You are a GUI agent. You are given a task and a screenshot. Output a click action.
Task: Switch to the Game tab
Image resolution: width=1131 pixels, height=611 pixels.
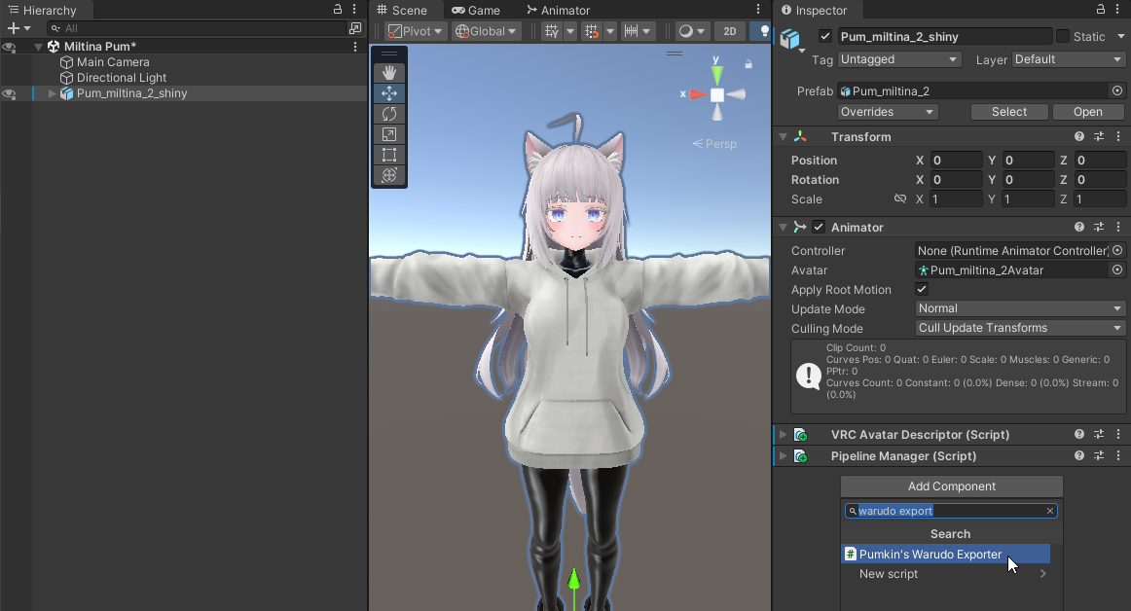point(476,10)
